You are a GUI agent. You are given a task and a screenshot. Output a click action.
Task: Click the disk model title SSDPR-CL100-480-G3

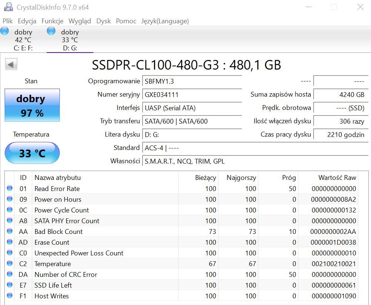156,65
